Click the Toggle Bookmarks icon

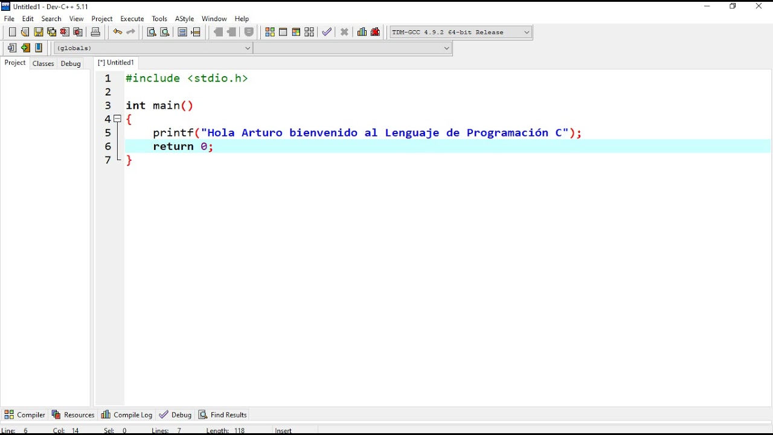coord(25,48)
